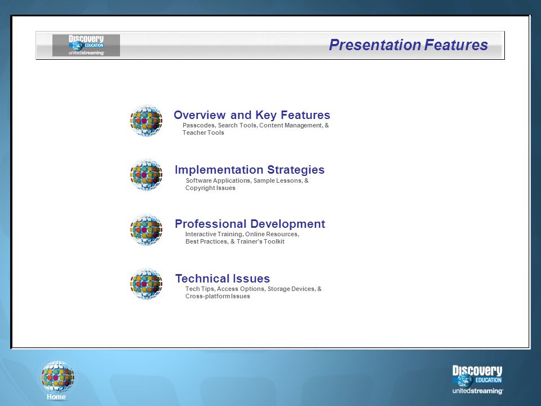The height and width of the screenshot is (406, 541).
Task: Click the Home label at bottom left
Action: [x=56, y=397]
